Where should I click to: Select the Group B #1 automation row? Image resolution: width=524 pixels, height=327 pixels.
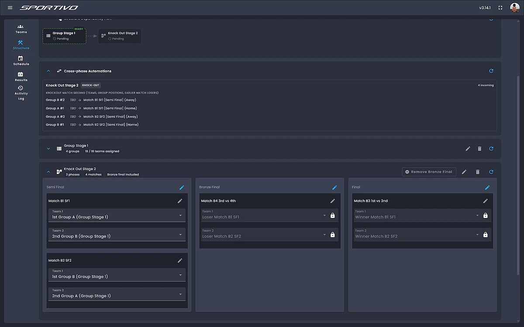pos(92,125)
